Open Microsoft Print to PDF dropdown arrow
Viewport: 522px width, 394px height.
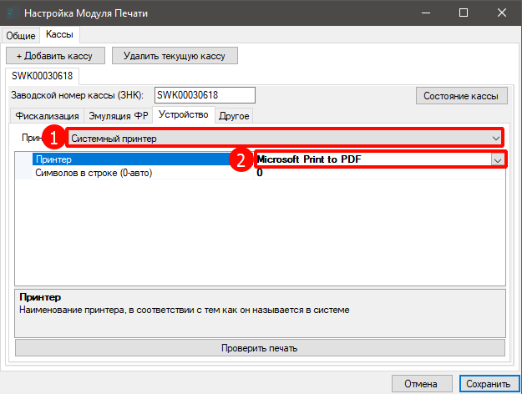click(x=498, y=159)
